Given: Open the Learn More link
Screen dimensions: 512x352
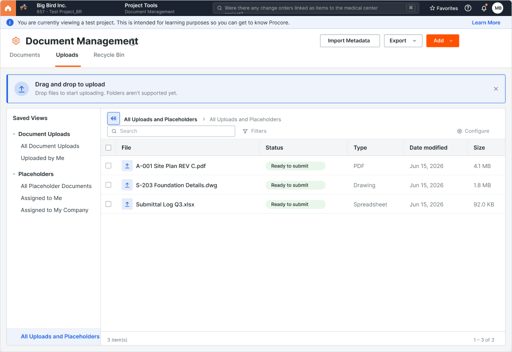Looking at the screenshot, I should (486, 22).
